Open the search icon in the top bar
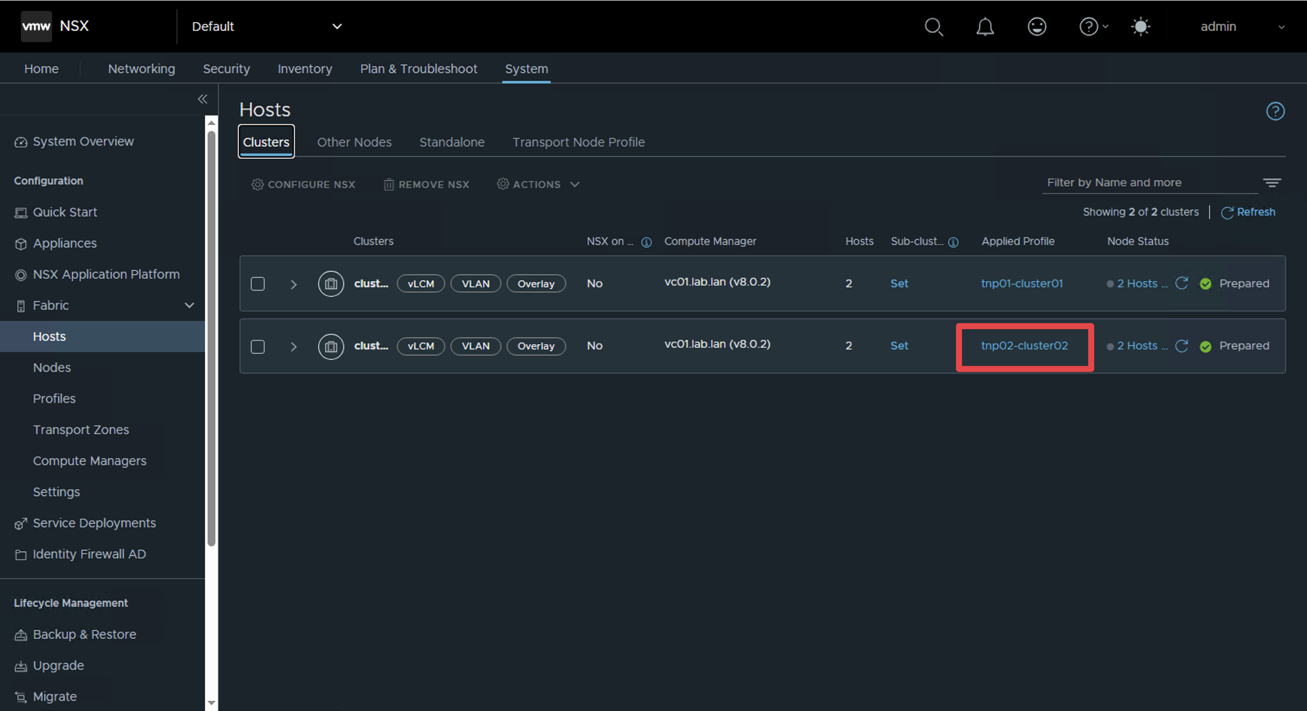1307x711 pixels. pos(934,27)
